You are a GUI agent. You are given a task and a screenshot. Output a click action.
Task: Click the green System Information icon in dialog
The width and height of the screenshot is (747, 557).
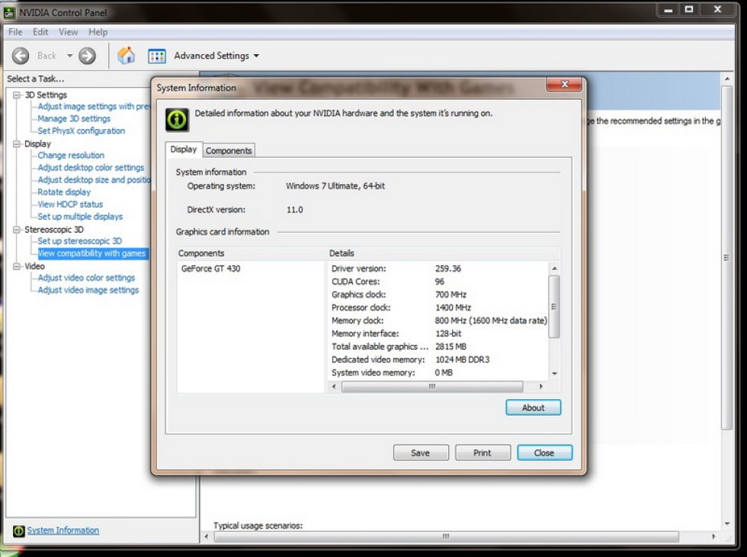[177, 120]
